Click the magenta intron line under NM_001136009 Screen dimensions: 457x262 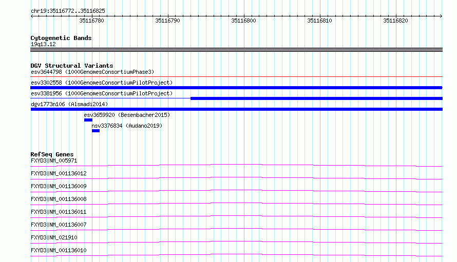tap(236, 191)
